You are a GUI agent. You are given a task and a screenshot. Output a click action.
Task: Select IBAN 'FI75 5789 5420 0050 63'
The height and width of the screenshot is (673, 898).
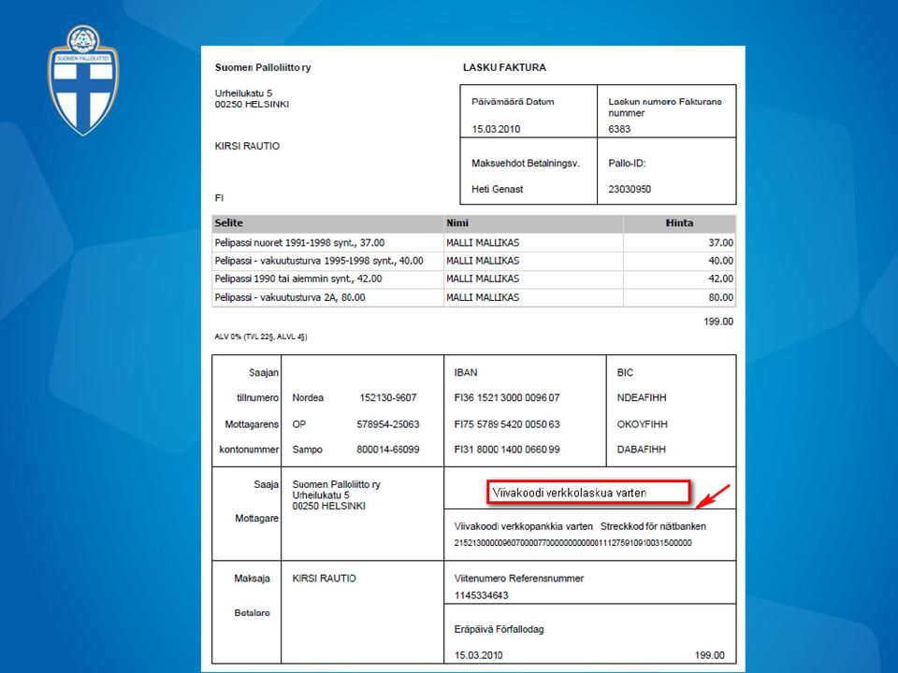click(x=507, y=424)
